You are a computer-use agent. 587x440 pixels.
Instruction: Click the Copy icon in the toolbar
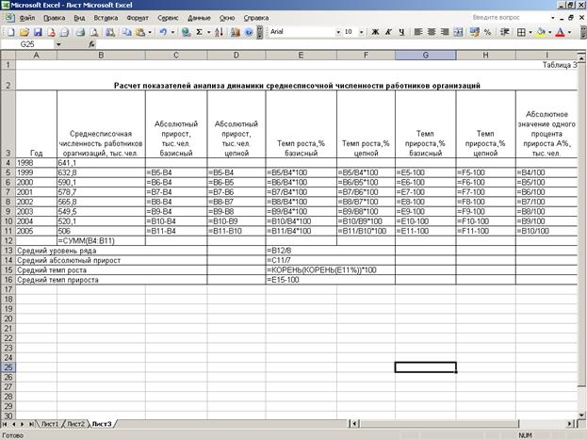pyautogui.click(x=127, y=32)
